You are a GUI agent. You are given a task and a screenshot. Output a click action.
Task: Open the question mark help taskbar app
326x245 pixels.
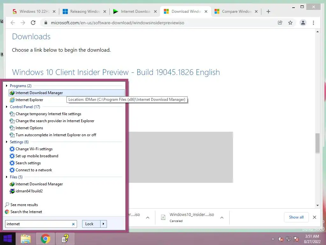65,239
